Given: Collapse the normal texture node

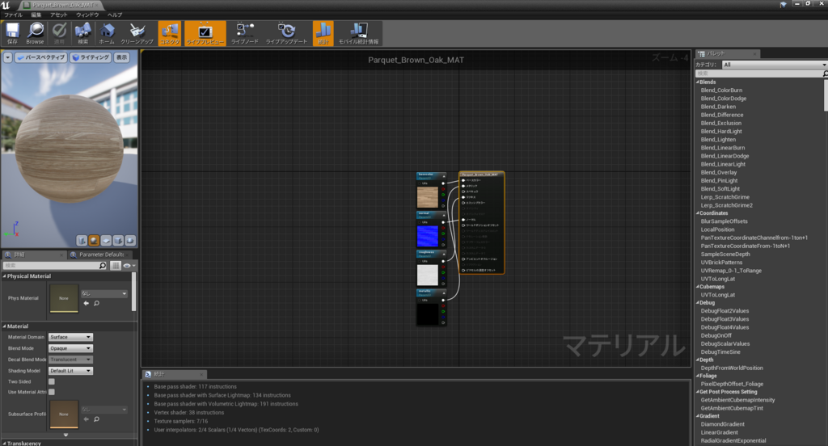Looking at the screenshot, I should [x=444, y=216].
